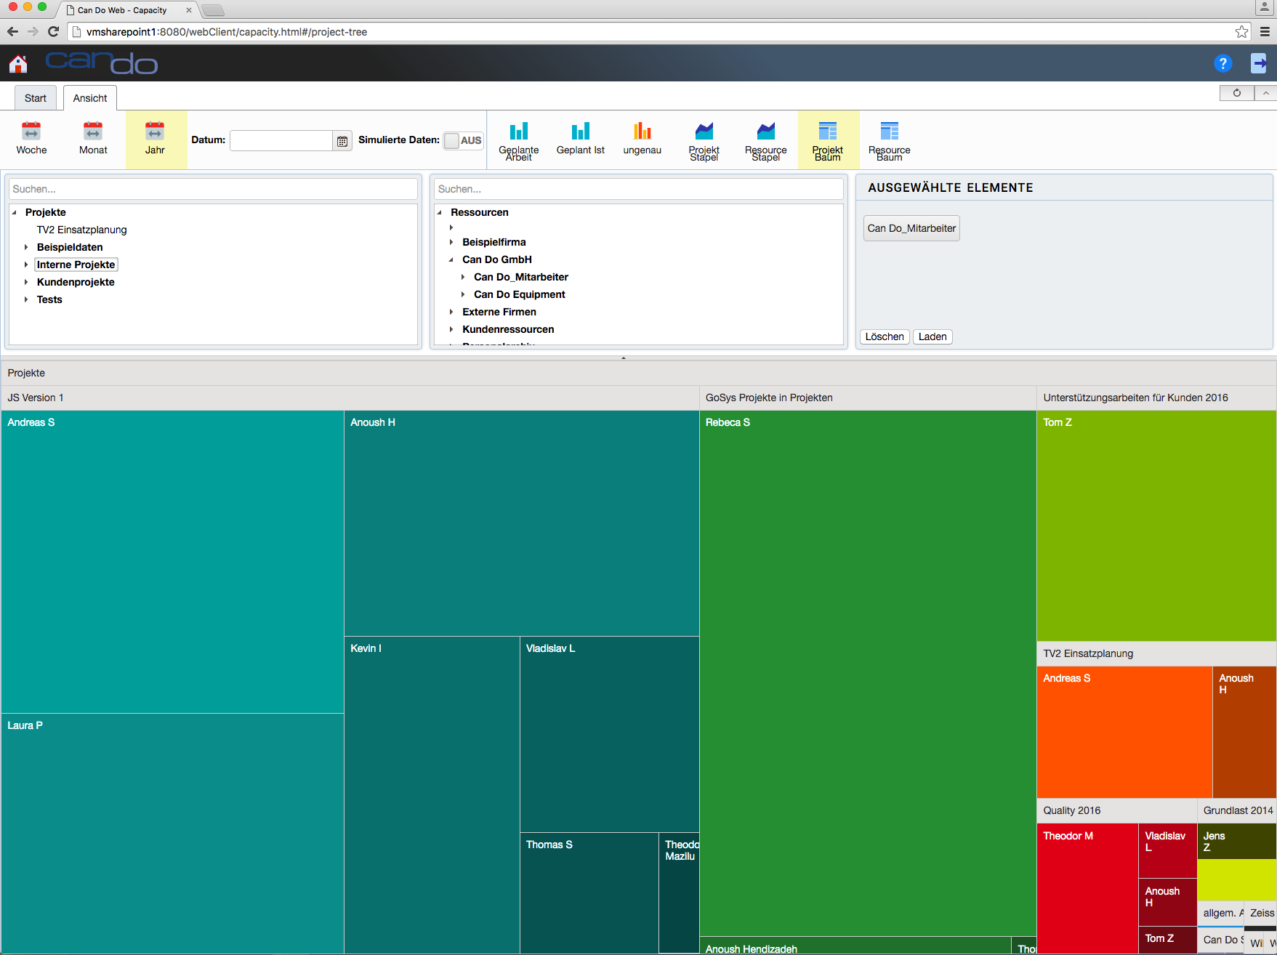The height and width of the screenshot is (955, 1277).
Task: Click the panel collapse splitter arrow
Action: [624, 358]
